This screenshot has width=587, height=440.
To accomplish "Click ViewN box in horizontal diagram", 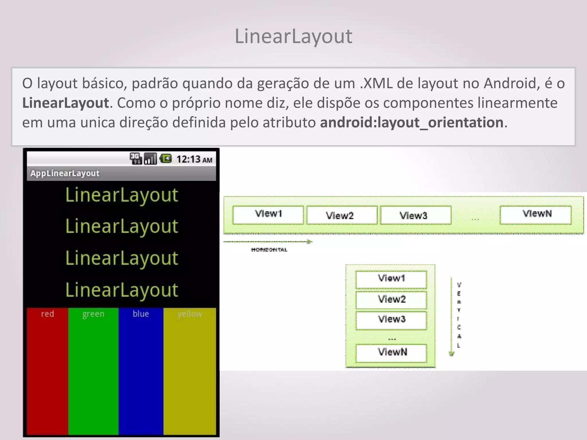I will click(x=535, y=215).
